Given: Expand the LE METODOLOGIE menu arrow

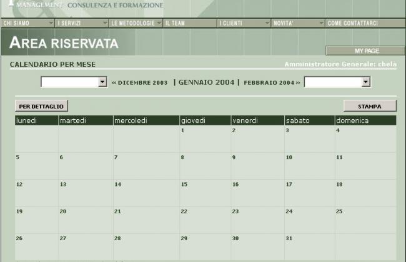Looking at the screenshot, I should coord(159,23).
